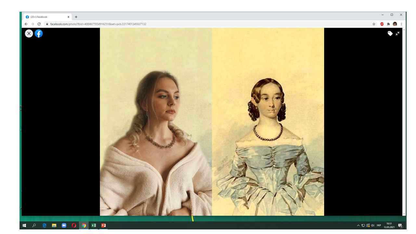Bookmark this page with the star icon
The image size is (416, 234).
374,24
